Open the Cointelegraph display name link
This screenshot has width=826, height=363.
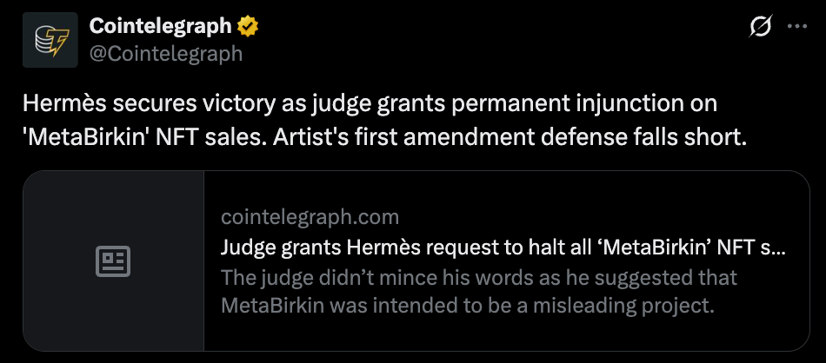tap(161, 27)
